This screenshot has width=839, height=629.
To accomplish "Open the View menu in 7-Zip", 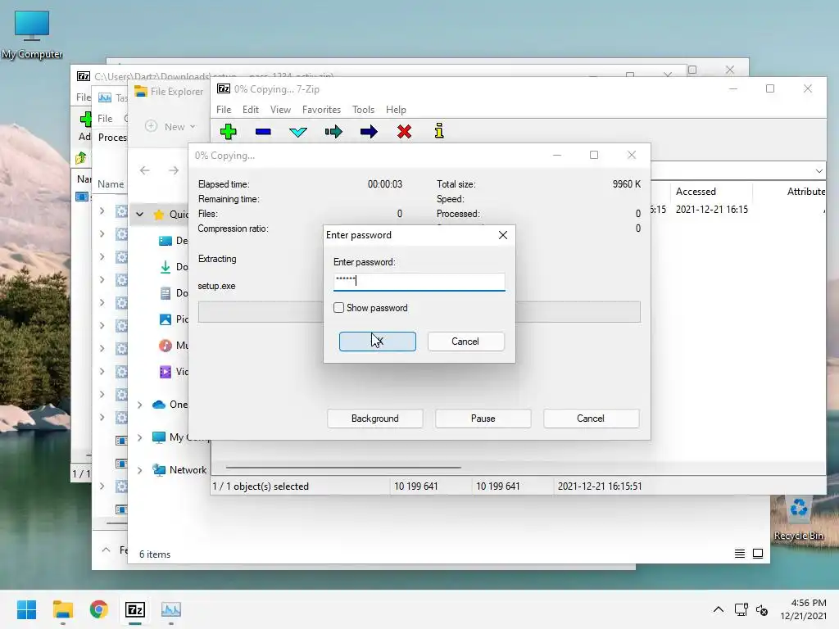I will pyautogui.click(x=280, y=110).
